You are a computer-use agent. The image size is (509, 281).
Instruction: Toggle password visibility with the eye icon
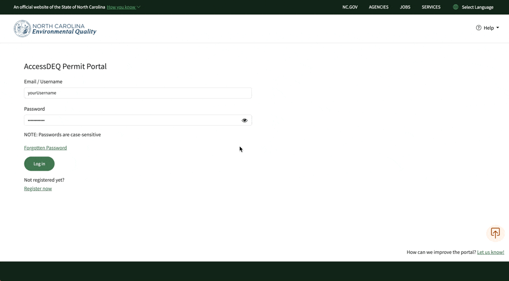point(244,120)
